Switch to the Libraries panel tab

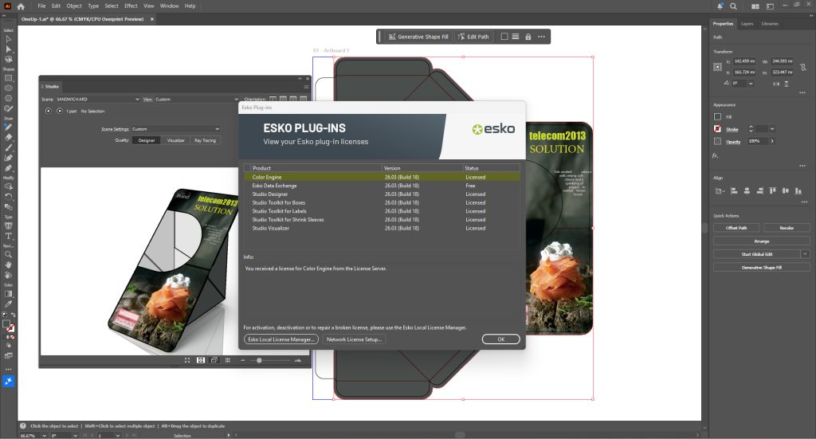(770, 24)
